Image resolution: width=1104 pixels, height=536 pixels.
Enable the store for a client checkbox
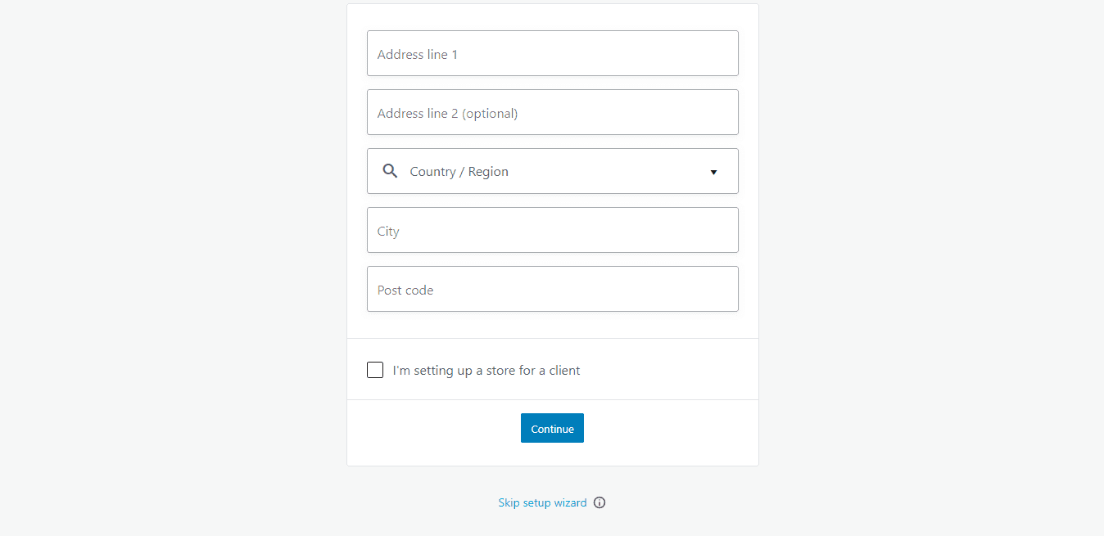[x=375, y=370]
